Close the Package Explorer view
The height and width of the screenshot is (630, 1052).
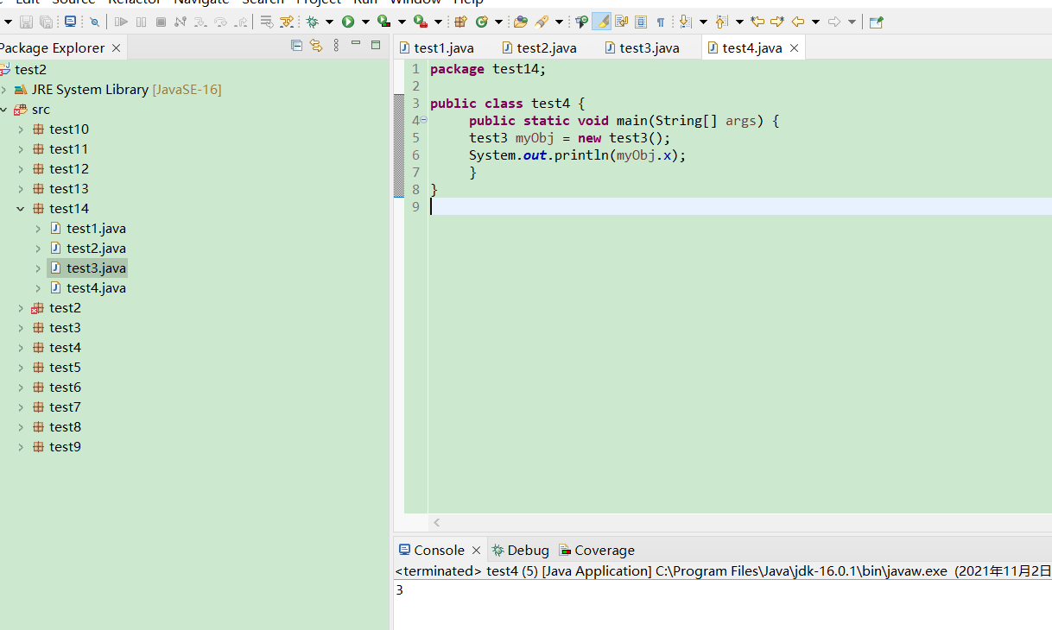pos(116,48)
